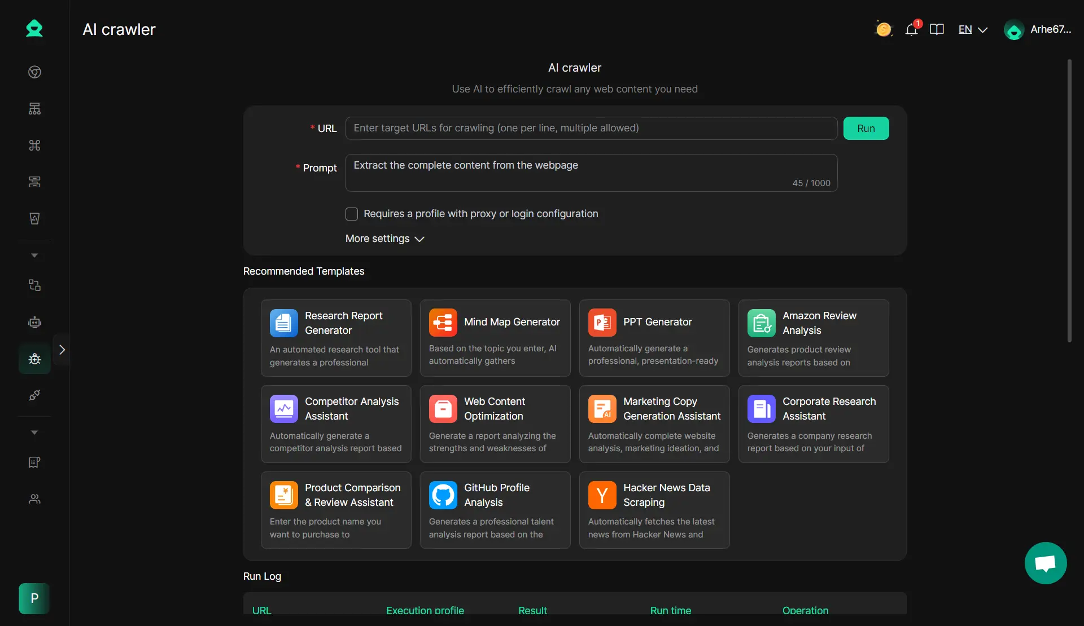The image size is (1084, 626).
Task: Select the bug-shaped AI crawler sidebar icon
Action: point(34,359)
